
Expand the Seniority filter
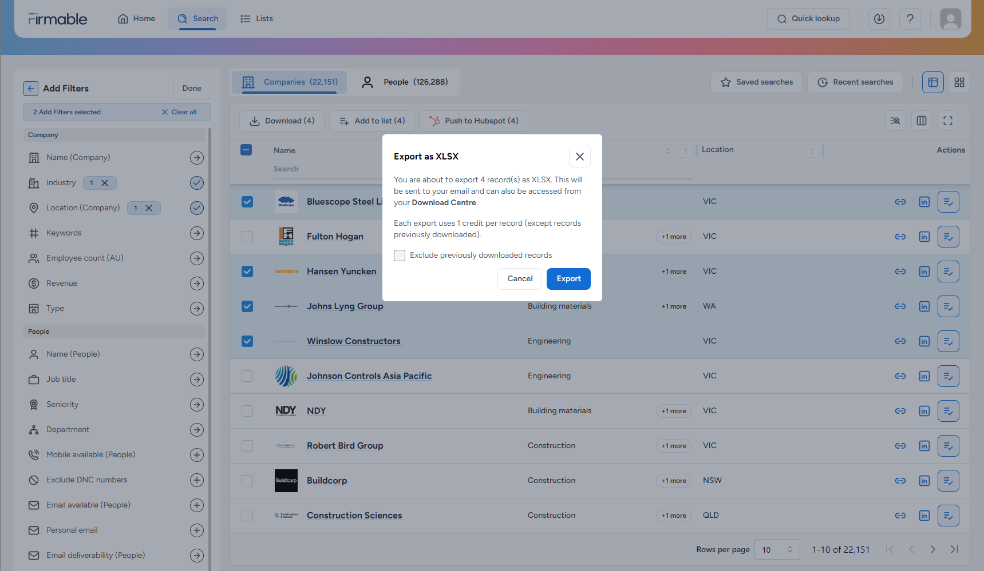tap(197, 405)
